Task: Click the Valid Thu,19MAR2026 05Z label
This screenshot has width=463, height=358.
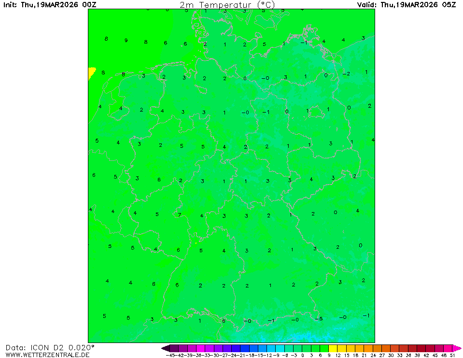Action: click(409, 5)
